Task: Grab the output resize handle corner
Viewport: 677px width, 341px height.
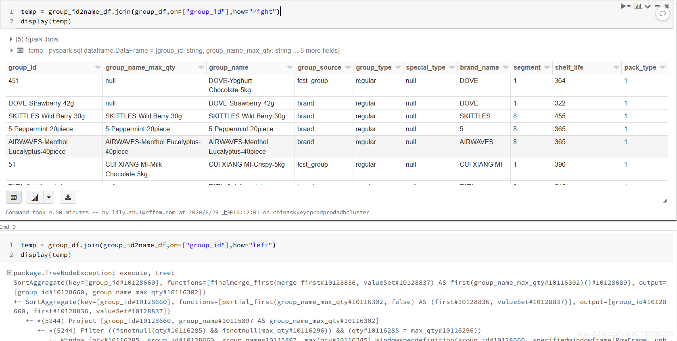Action: (665, 200)
